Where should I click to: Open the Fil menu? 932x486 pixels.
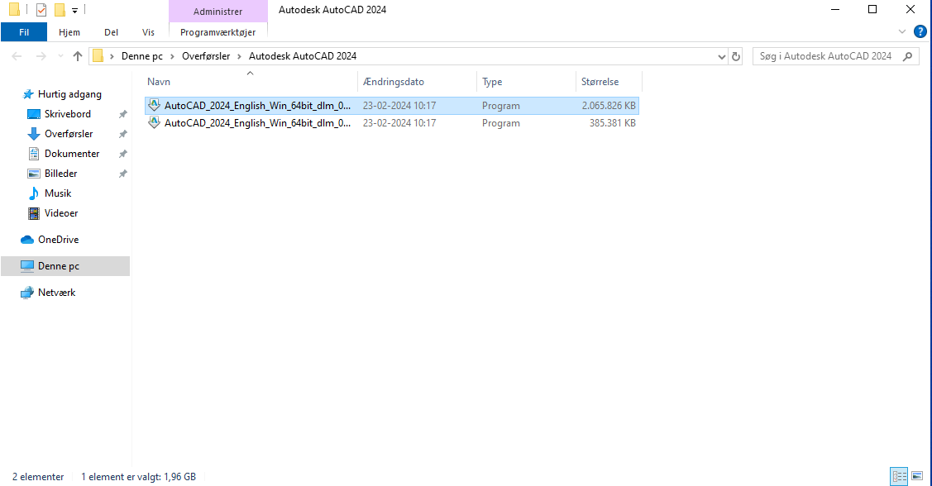coord(24,32)
